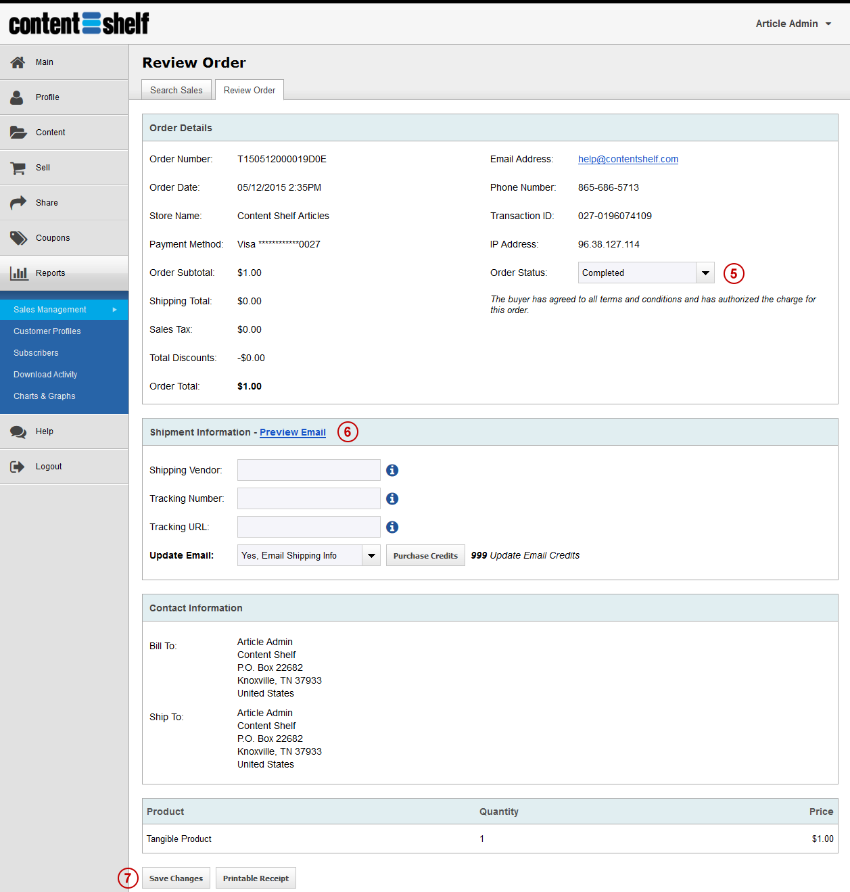
Task: Go to the Main menu item
Action: pyautogui.click(x=64, y=62)
